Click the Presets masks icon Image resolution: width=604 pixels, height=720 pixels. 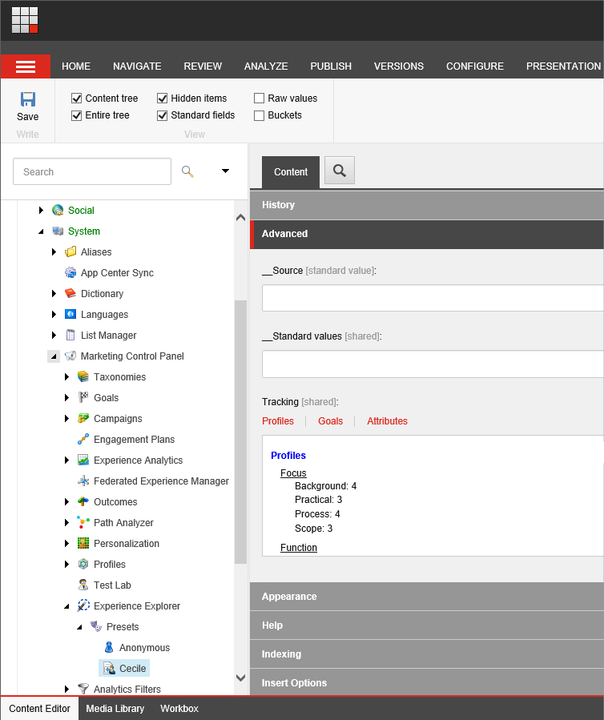point(96,626)
